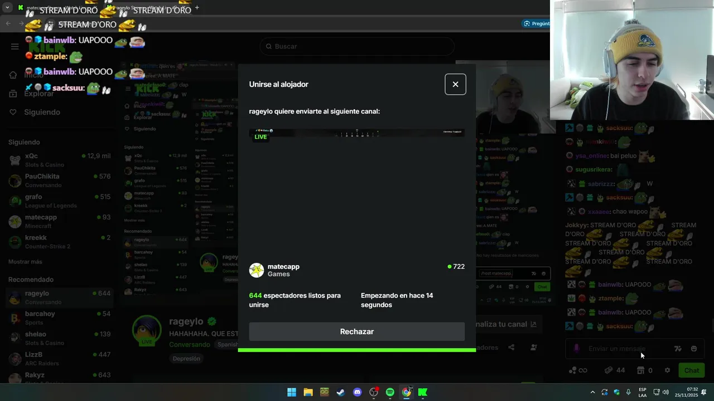Click the rageylo streamer avatar with LIVE badge
Image resolution: width=714 pixels, height=401 pixels.
click(x=147, y=330)
